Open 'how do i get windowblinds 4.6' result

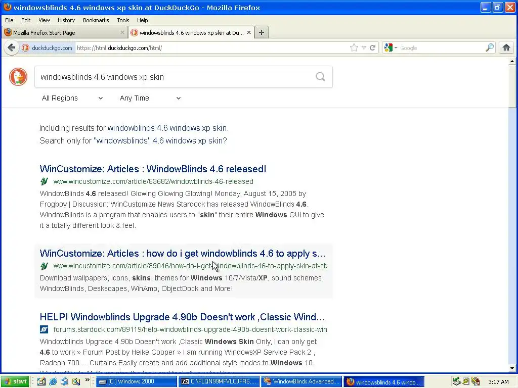coord(183,254)
